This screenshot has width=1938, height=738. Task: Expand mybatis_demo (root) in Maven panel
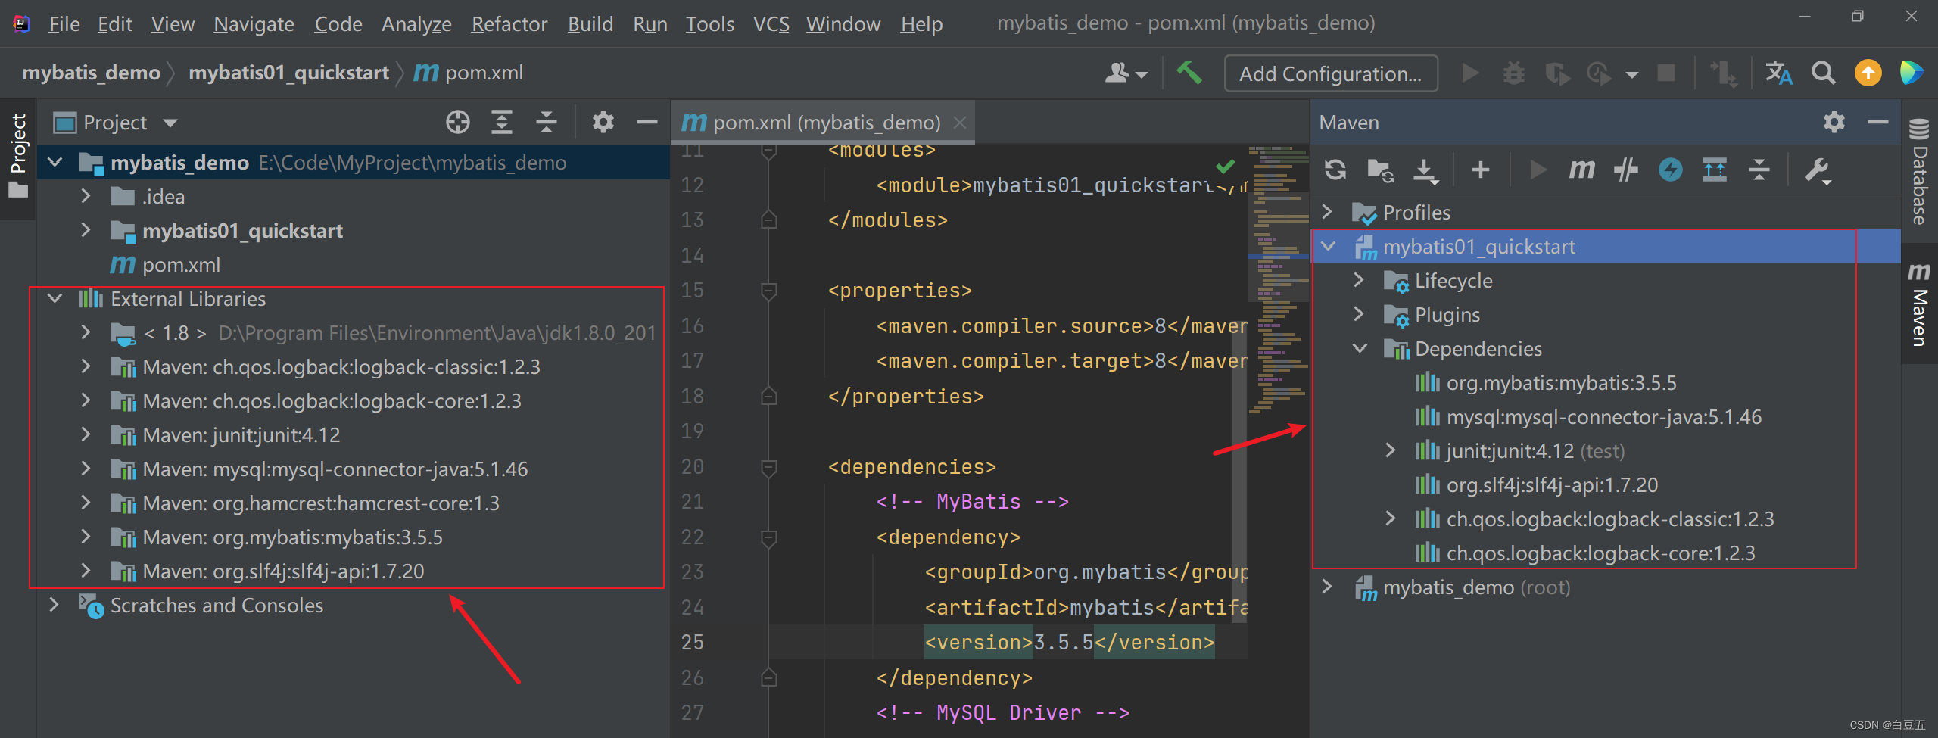click(1327, 587)
